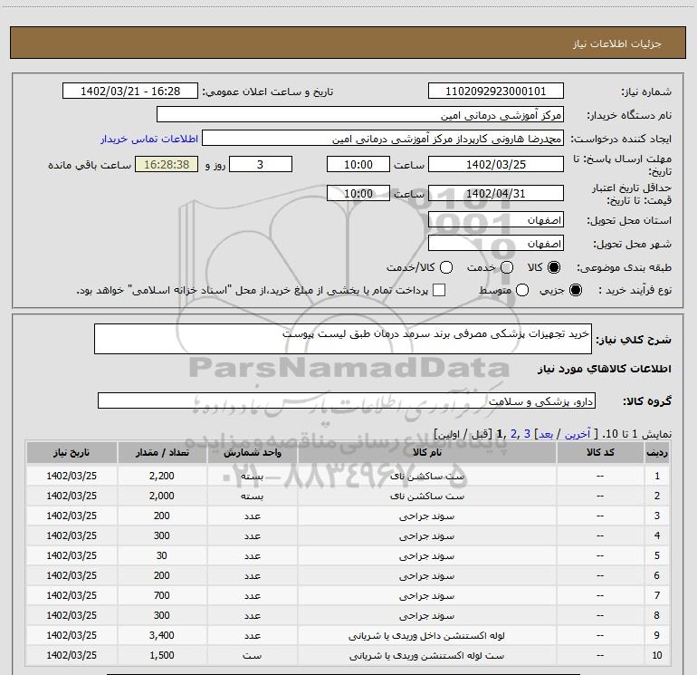
Task: Select the کالا radio button
Action: (x=554, y=267)
